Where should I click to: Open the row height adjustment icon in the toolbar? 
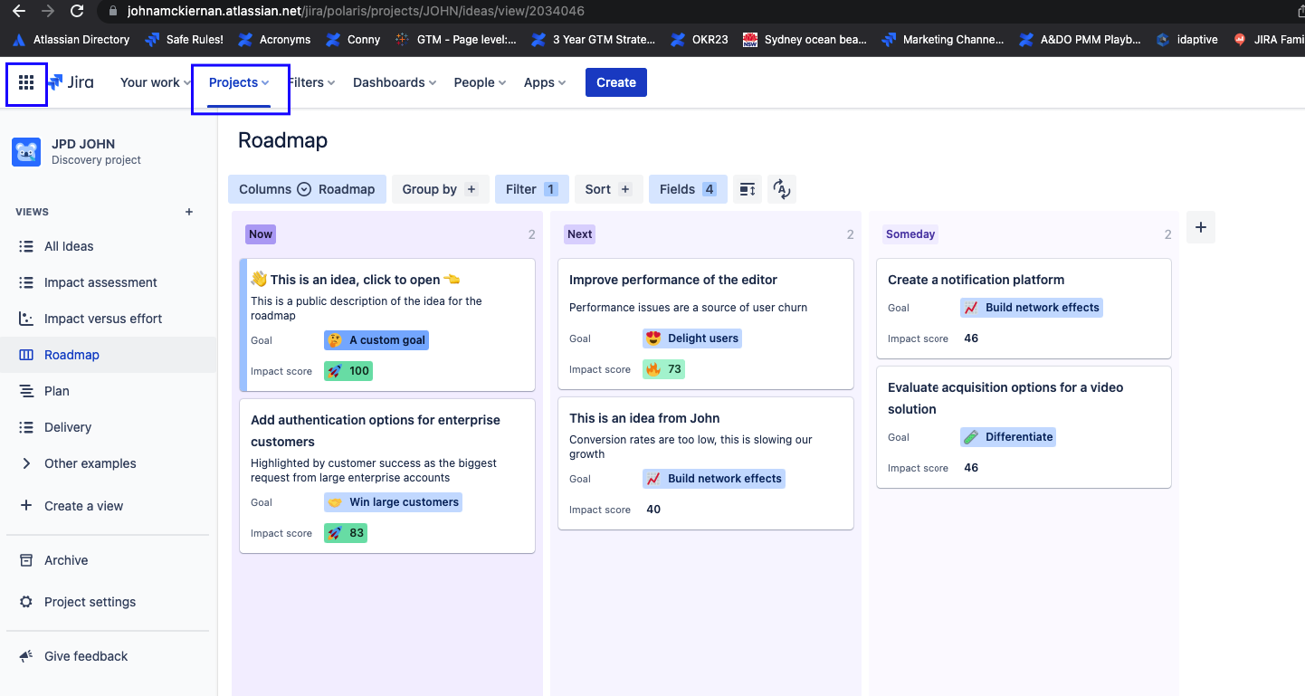point(747,189)
